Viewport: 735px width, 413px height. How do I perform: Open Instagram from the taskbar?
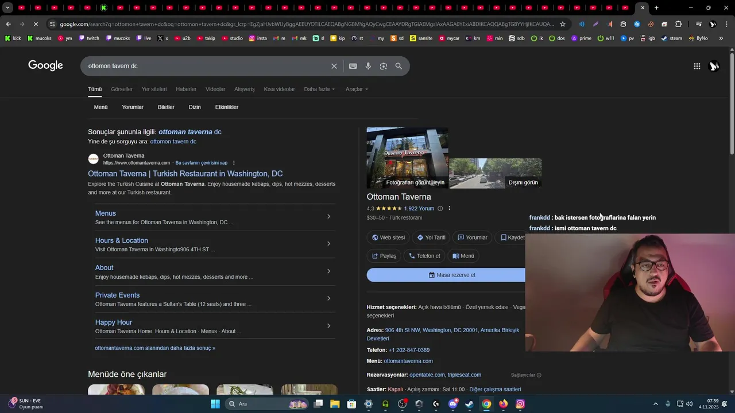tap(520, 404)
